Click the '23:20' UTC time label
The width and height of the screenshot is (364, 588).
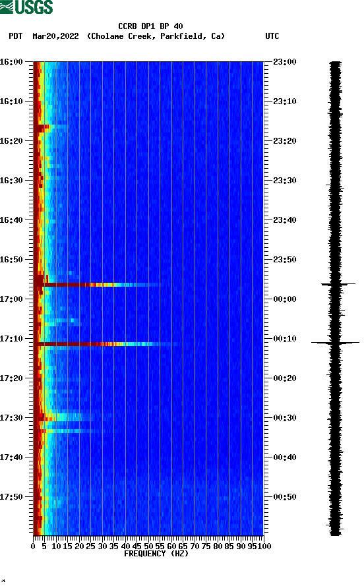coord(285,141)
